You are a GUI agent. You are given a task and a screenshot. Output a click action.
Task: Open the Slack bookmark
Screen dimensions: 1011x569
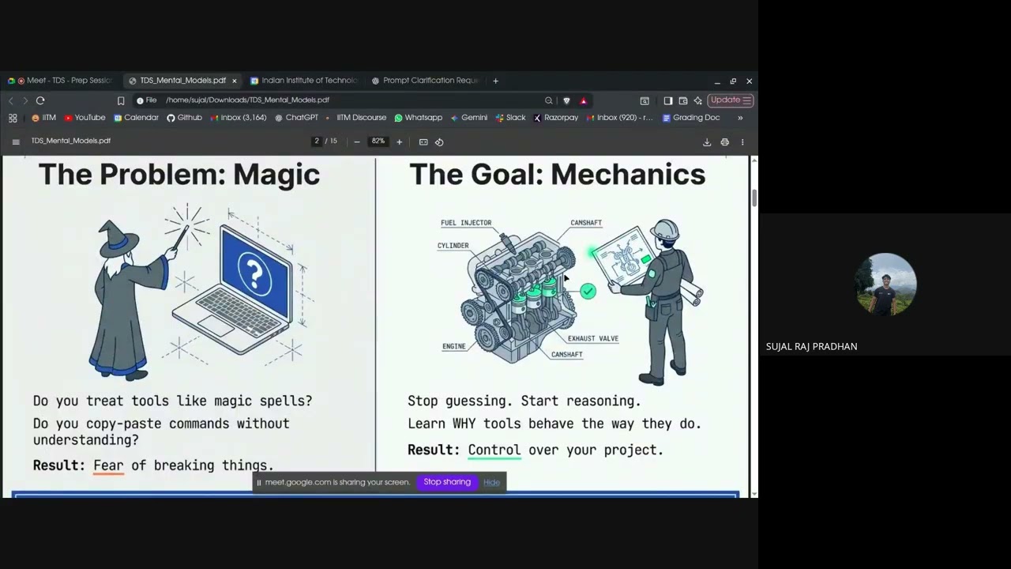point(510,118)
